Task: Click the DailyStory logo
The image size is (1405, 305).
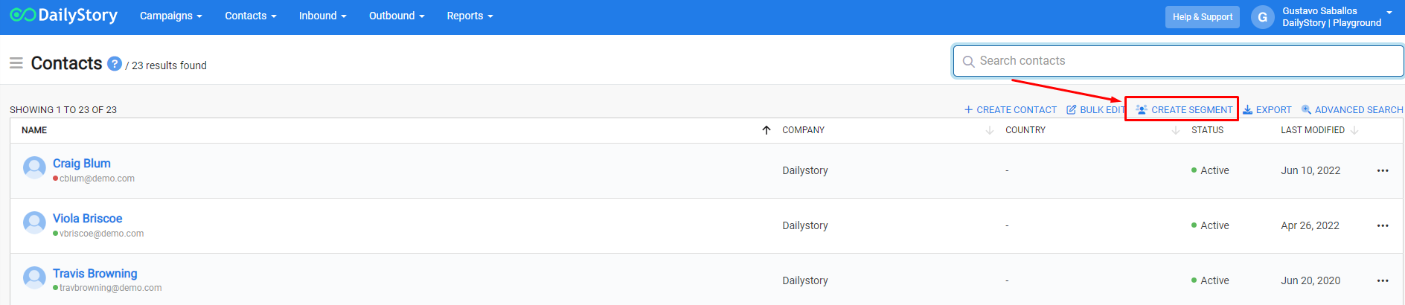Action: pyautogui.click(x=64, y=16)
